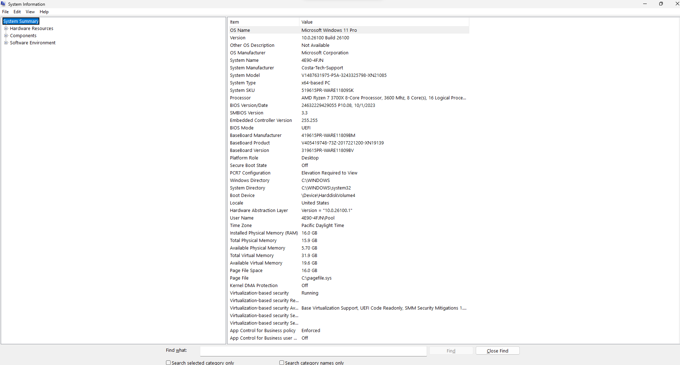Expand the Software Environment node
The image size is (680, 365).
click(x=6, y=43)
